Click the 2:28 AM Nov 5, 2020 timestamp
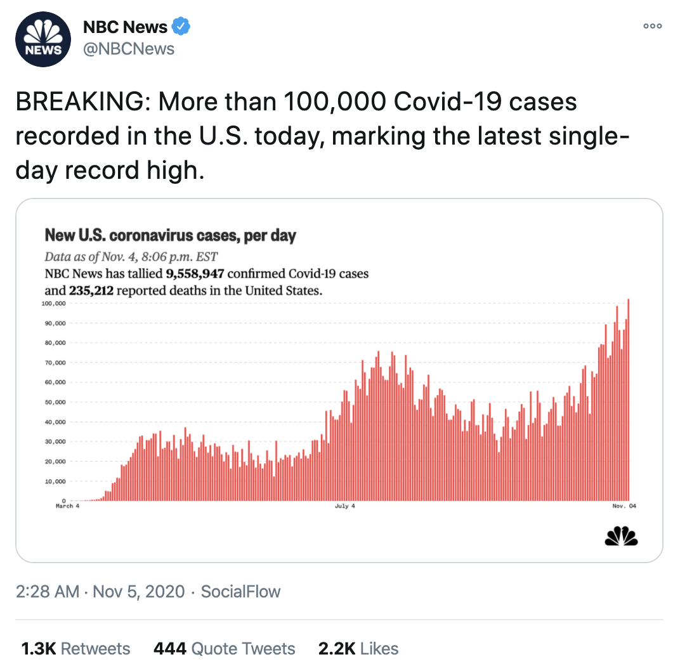The height and width of the screenshot is (671, 680). (100, 592)
